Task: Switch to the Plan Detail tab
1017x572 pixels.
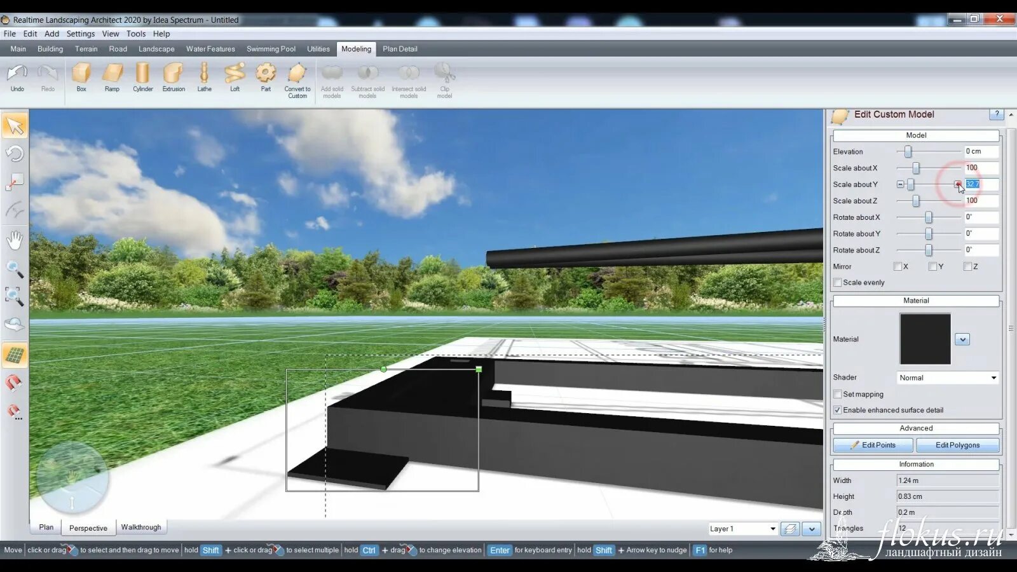Action: (400, 49)
